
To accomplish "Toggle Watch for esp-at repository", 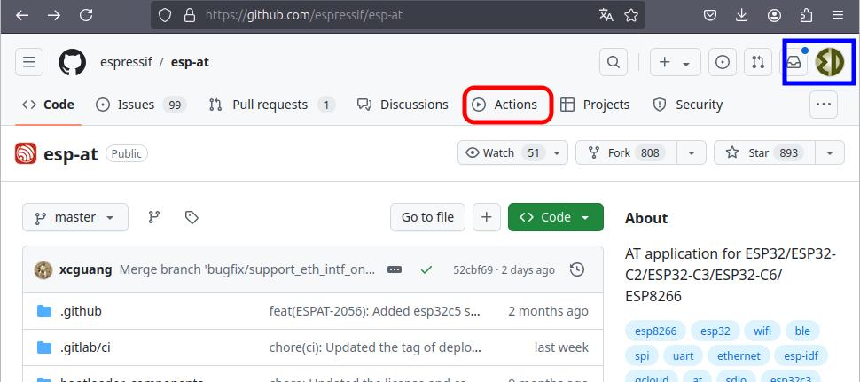I will (x=502, y=152).
